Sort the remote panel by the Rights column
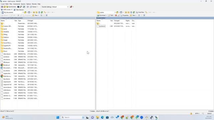The height and width of the screenshot is (120, 214). [128, 21]
